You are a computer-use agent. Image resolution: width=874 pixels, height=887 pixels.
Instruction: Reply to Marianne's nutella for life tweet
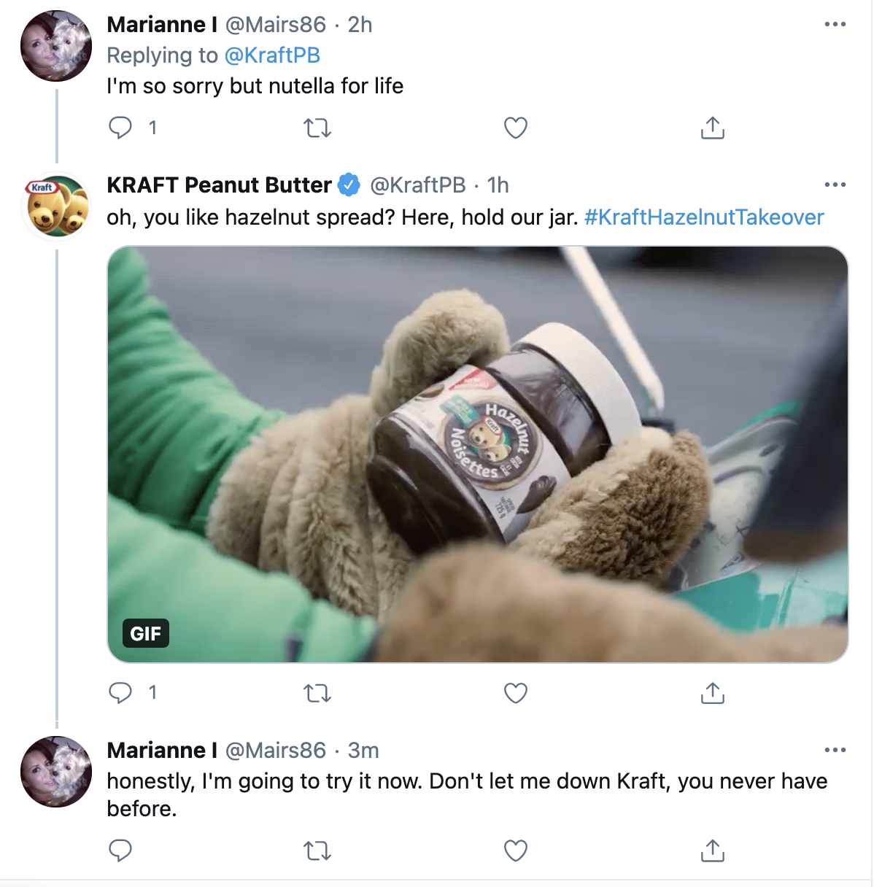tap(120, 128)
